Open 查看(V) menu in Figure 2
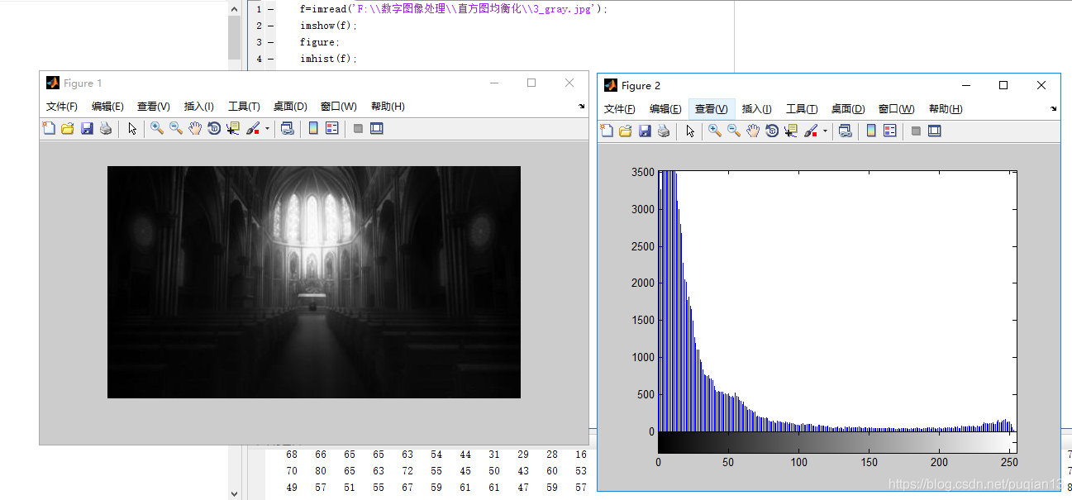Viewport: 1072px width, 500px height. pos(712,109)
